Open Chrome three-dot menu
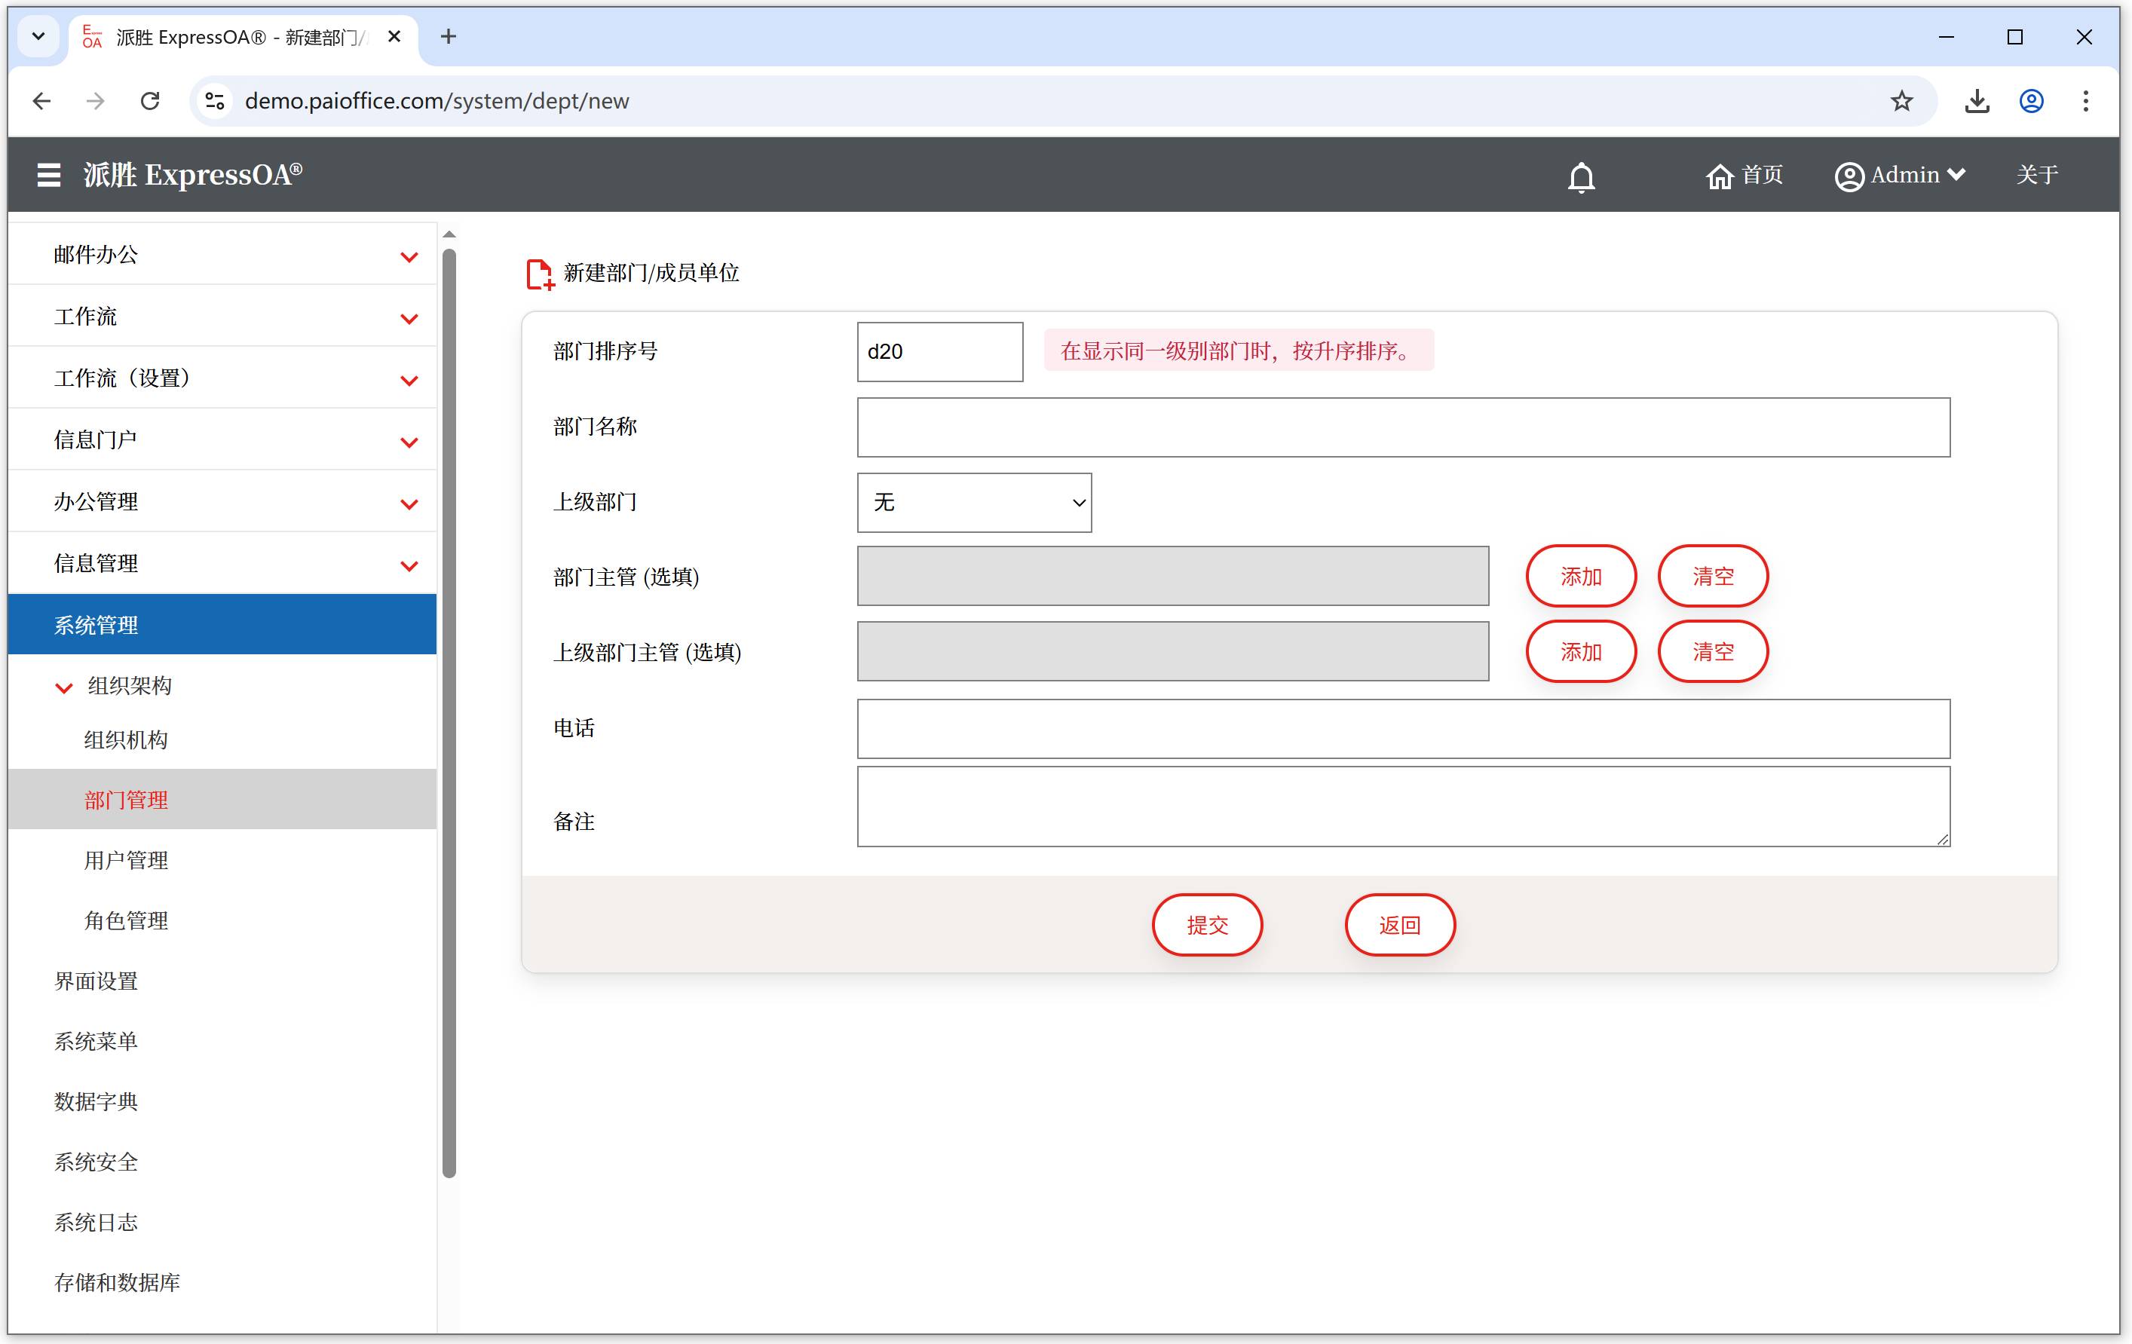 (x=2085, y=101)
